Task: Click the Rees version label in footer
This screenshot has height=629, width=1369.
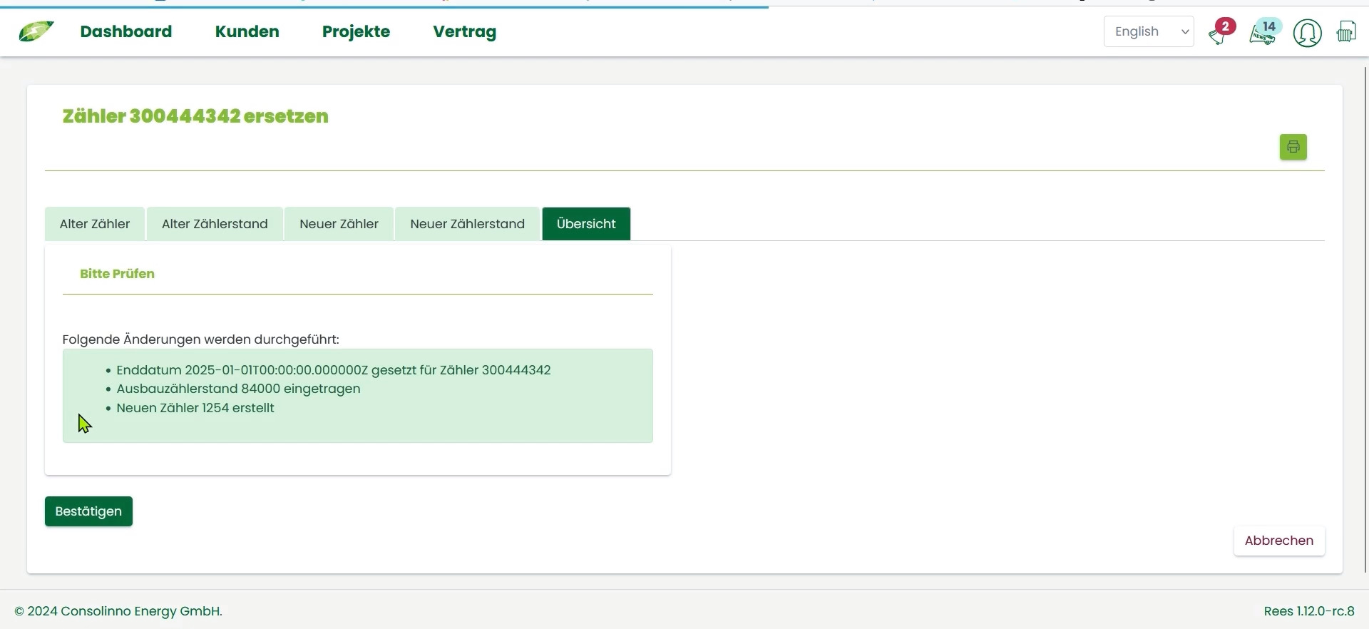Action: [1308, 611]
